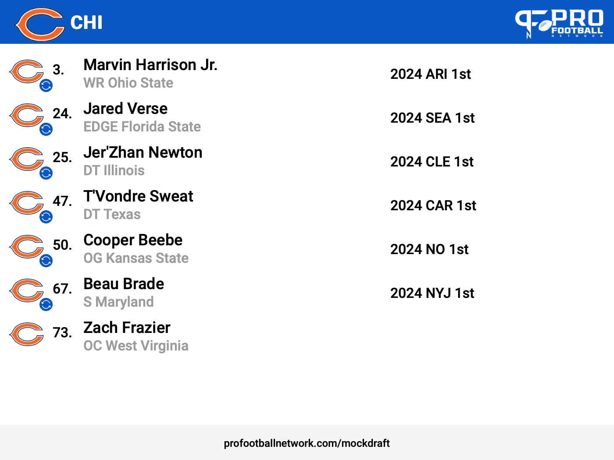Click the CHI team abbreviation in header
The height and width of the screenshot is (460, 614).
(86, 23)
